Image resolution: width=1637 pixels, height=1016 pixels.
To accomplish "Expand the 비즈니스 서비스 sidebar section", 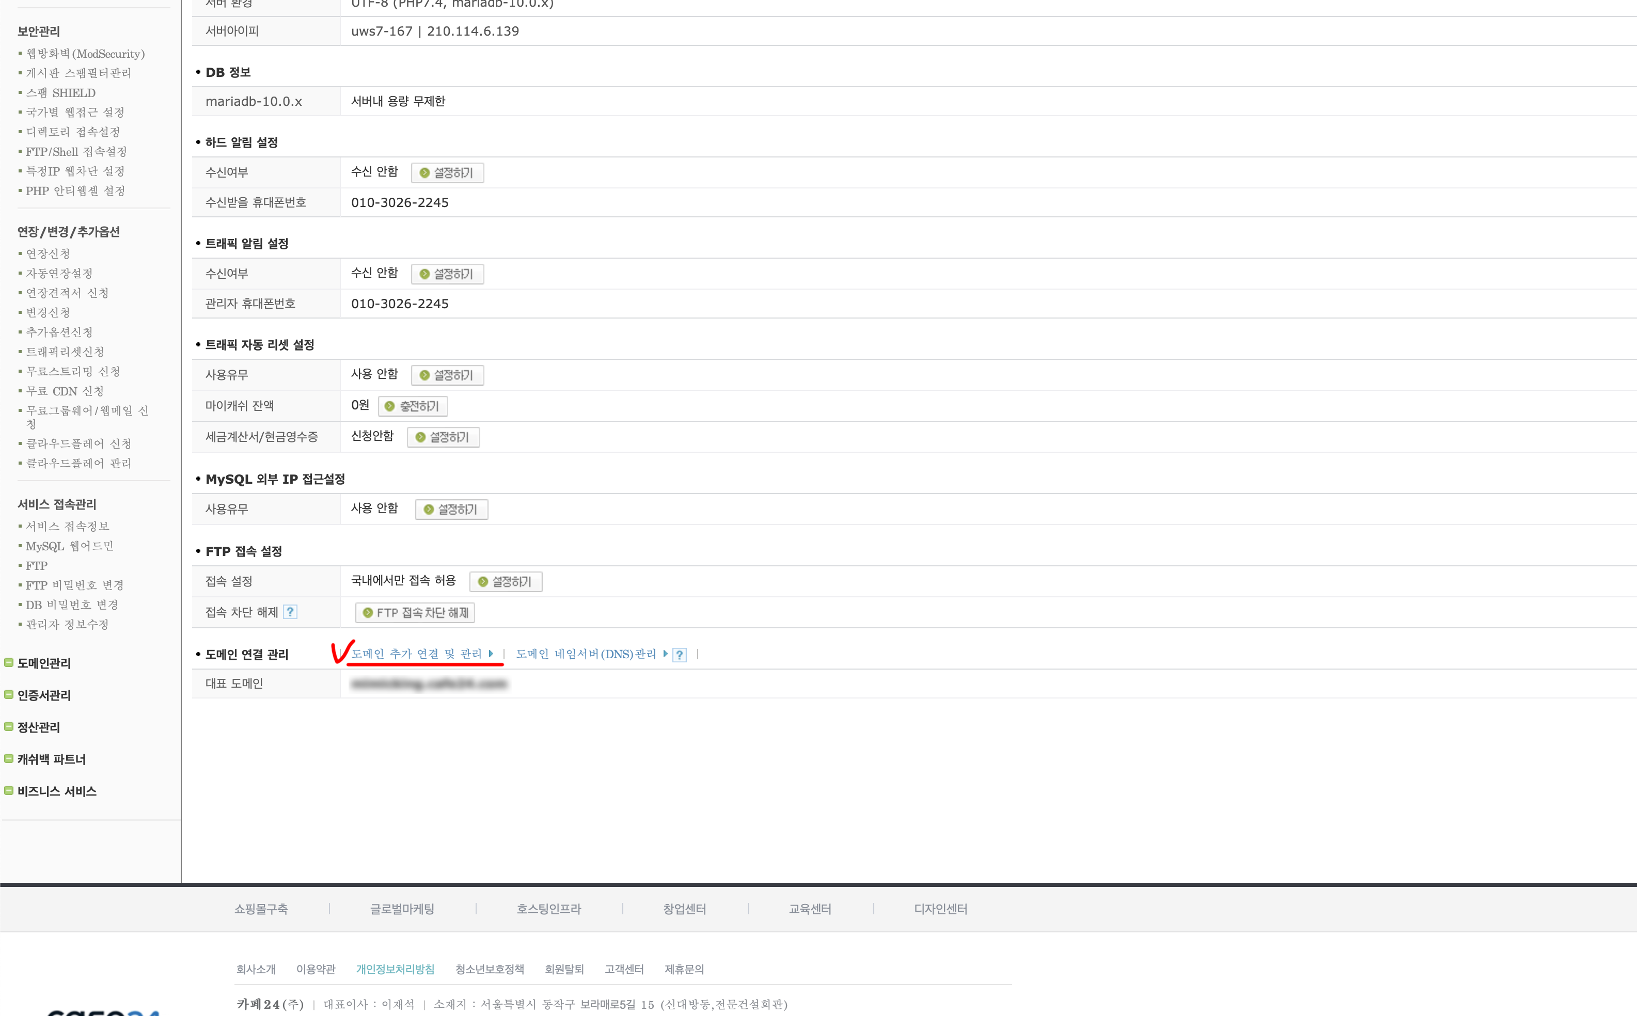I will pyautogui.click(x=56, y=791).
